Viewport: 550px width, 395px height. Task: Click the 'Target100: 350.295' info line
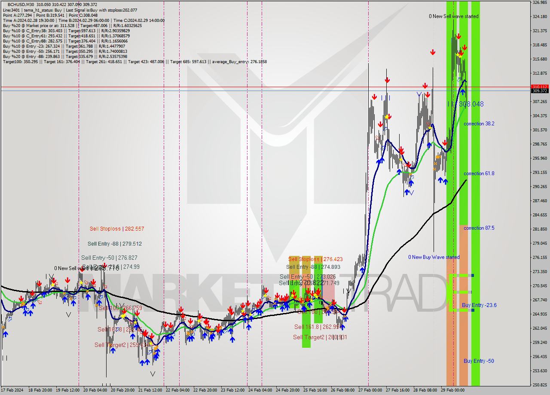point(135,62)
